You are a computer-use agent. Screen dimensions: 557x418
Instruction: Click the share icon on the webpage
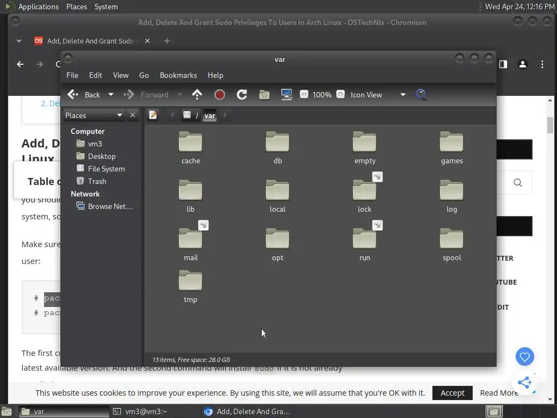pyautogui.click(x=524, y=383)
